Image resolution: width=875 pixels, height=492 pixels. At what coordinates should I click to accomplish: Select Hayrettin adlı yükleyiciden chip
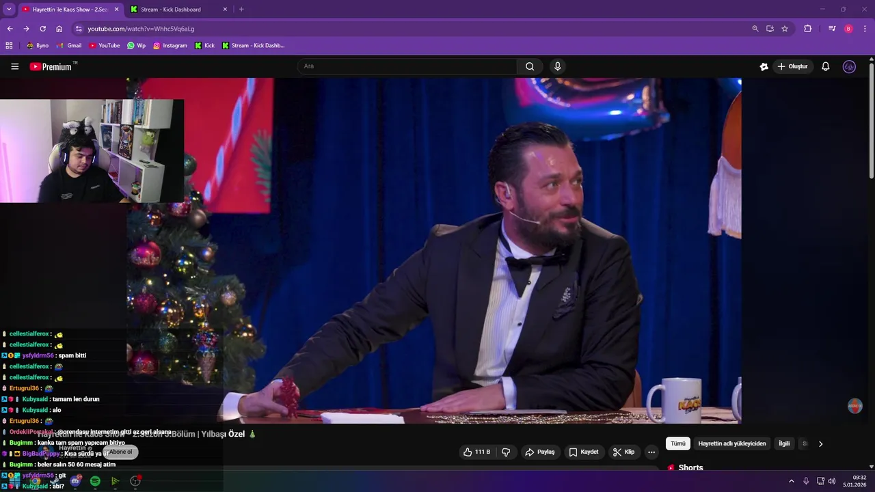[732, 443]
